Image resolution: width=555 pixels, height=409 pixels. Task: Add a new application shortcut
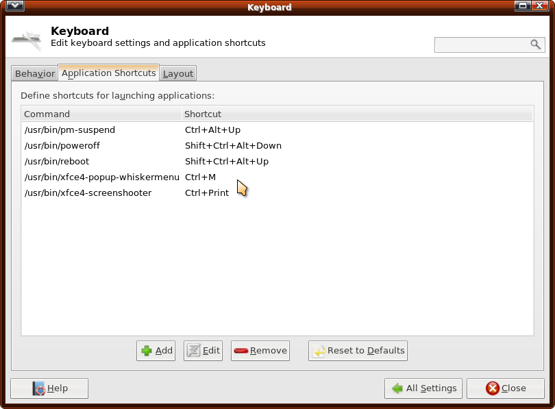point(156,351)
